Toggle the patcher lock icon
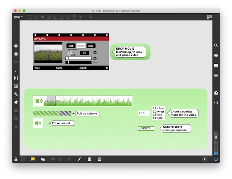The height and width of the screenshot is (179, 232). [x=16, y=159]
